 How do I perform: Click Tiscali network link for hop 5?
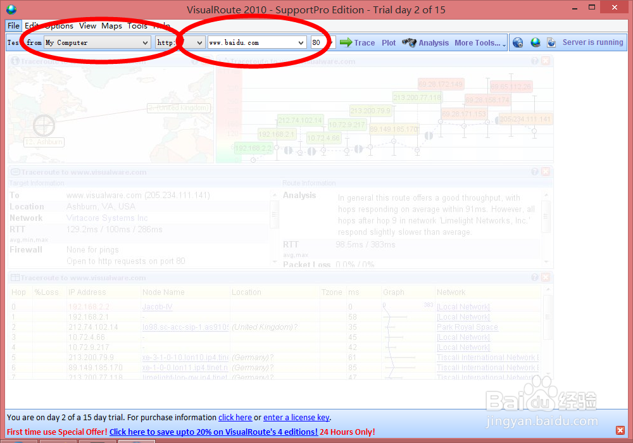click(487, 358)
